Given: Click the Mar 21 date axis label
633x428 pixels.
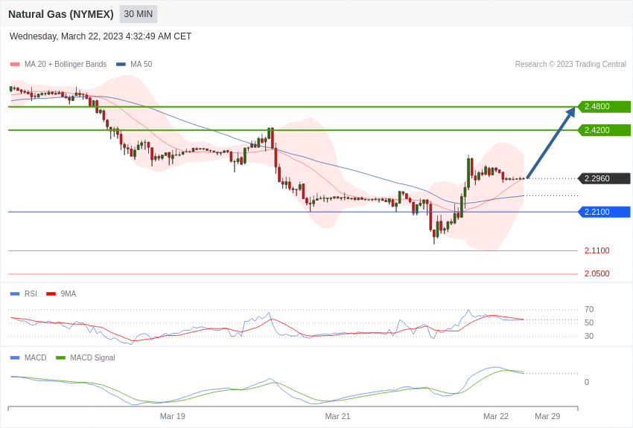Looking at the screenshot, I should point(337,416).
